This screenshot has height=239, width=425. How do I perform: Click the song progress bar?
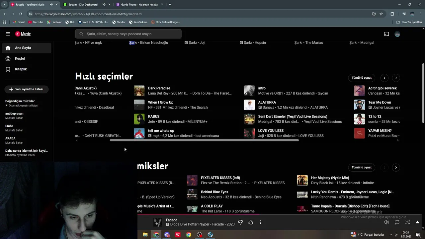coord(281,214)
